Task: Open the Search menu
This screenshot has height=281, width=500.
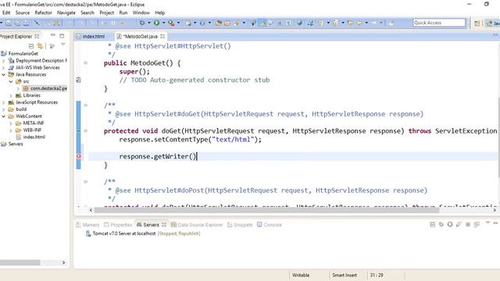Action: [x=87, y=12]
